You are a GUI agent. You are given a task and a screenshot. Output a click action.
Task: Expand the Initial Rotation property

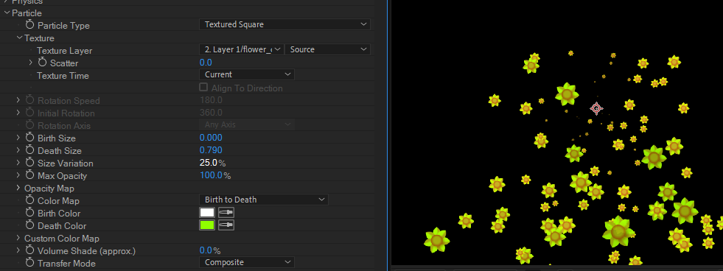tap(18, 113)
